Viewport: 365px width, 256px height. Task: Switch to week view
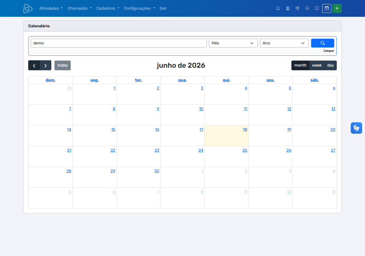(x=317, y=65)
